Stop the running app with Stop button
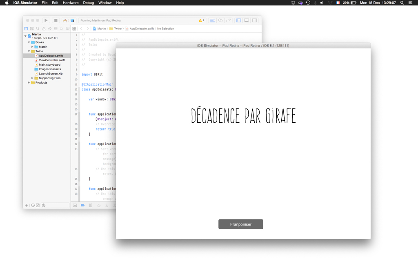418x261 pixels. pos(56,20)
